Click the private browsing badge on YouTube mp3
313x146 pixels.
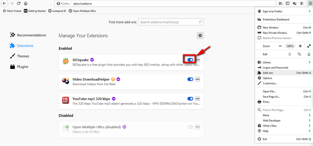tap(114, 99)
